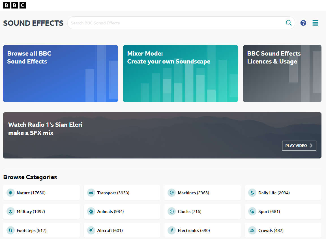Open Browse all BBC Sound Effects card
This screenshot has height=239, width=326.
[x=60, y=73]
